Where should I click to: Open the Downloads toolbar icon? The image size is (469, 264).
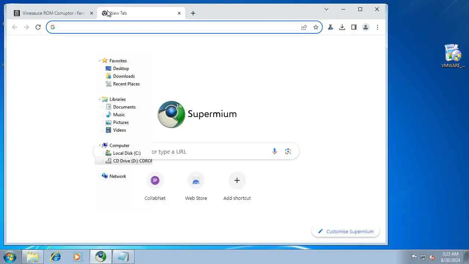tap(342, 27)
